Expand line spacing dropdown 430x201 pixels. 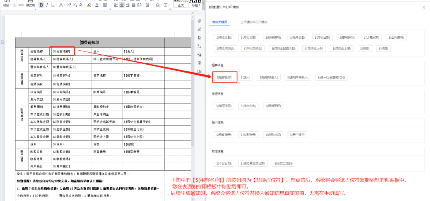click(x=151, y=5)
